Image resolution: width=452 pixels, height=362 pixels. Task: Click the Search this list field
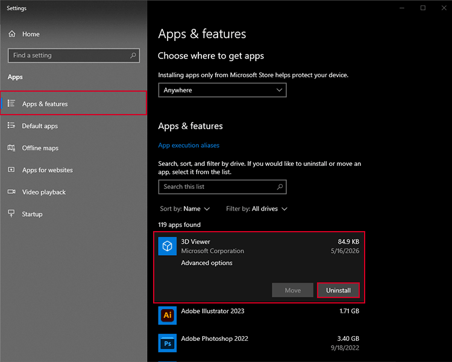click(222, 187)
